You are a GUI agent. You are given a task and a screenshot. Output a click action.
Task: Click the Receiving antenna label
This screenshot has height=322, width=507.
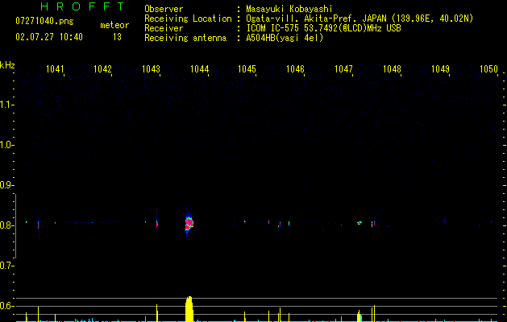coord(185,38)
